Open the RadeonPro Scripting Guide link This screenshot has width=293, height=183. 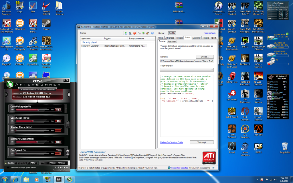pos(171,142)
